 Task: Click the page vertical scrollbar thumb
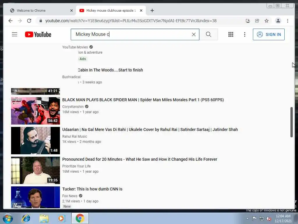[x=292, y=122]
